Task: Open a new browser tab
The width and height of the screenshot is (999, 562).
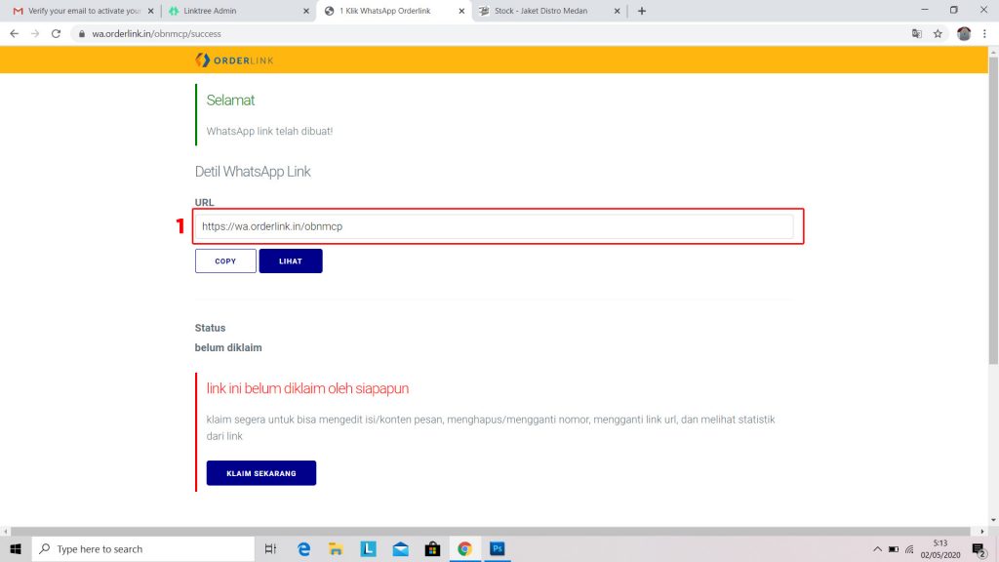Action: click(x=642, y=11)
